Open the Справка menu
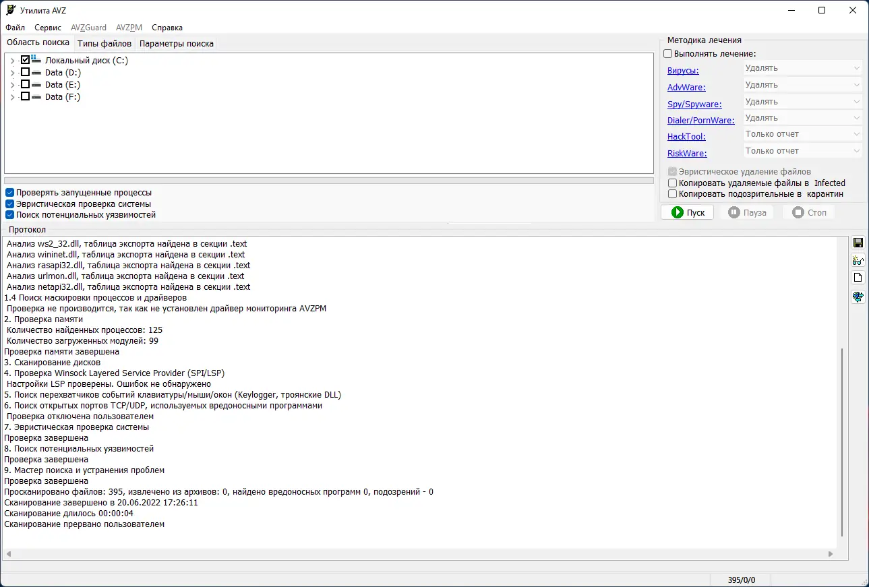 click(x=167, y=28)
